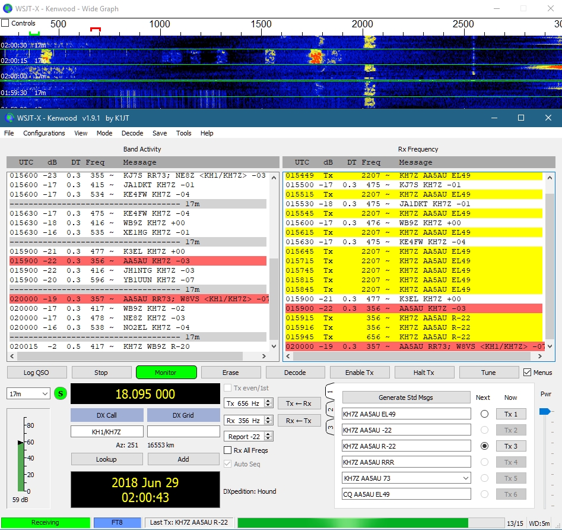Viewport: 562px width, 530px height.
Task: Click the Band Activity horizontal scrollbar
Action: pyautogui.click(x=138, y=357)
